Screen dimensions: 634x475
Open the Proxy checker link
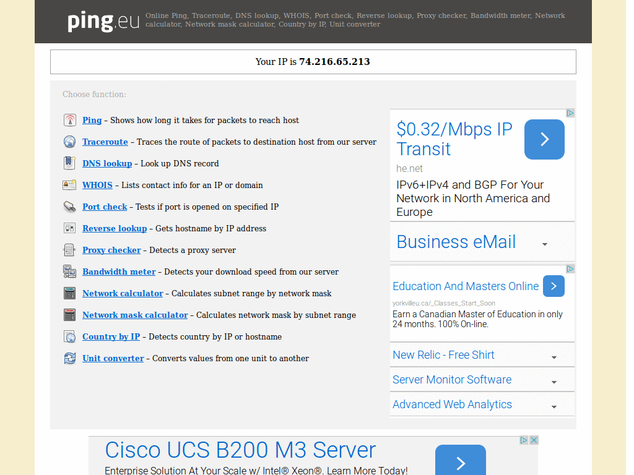[111, 250]
